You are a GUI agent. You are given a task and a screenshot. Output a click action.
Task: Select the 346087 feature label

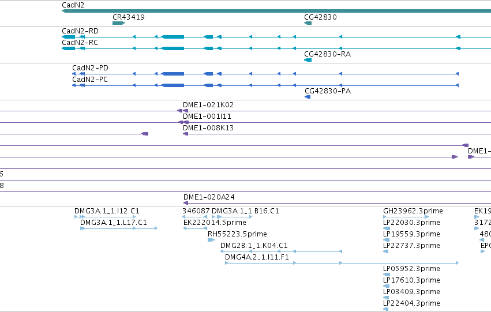tap(196, 211)
